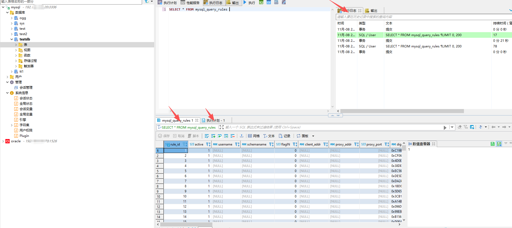Click the add row icon in results toolbar
Image resolution: width=512 pixels, height=228 pixels.
click(213, 136)
